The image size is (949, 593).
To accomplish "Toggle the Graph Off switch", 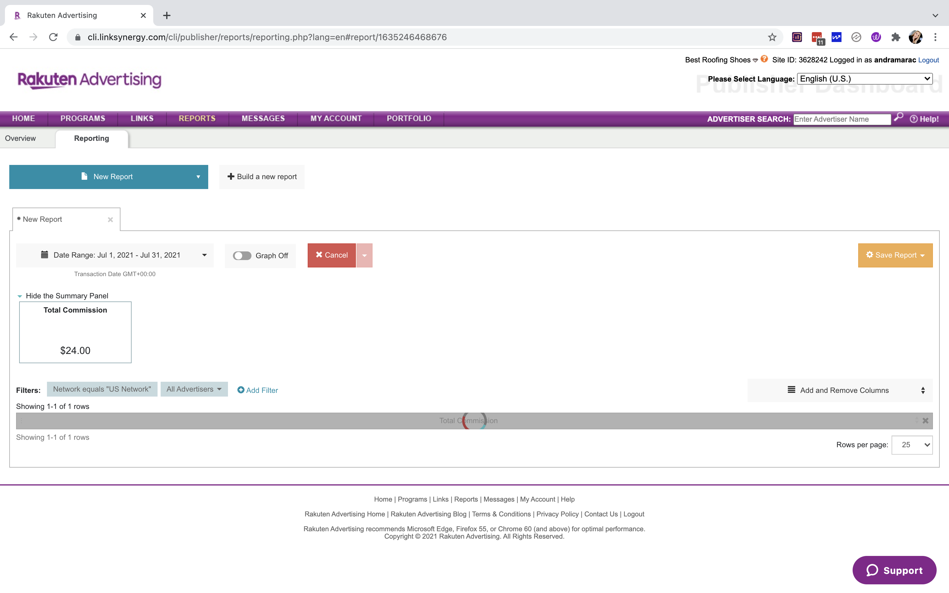I will click(x=242, y=256).
